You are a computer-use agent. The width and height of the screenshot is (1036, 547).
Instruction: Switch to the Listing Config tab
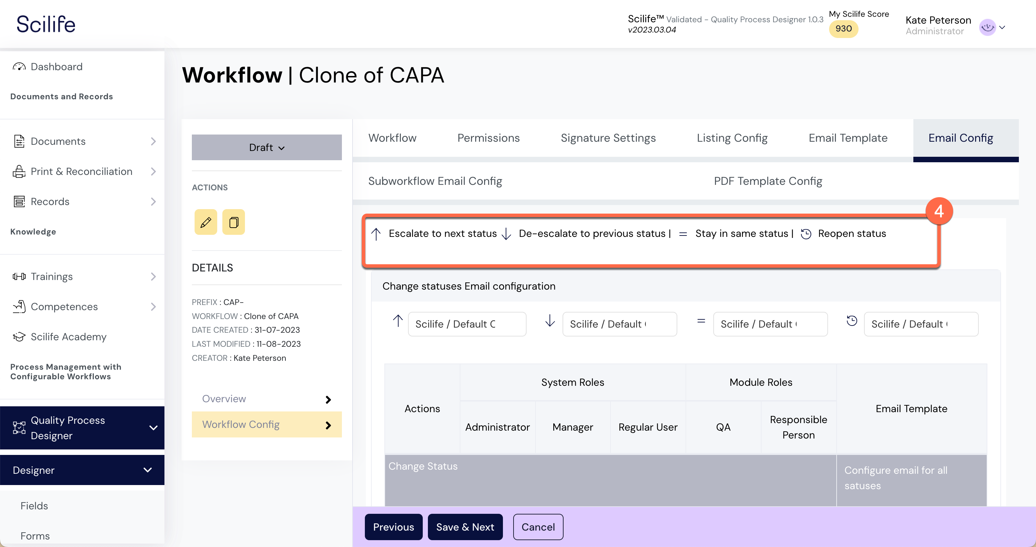732,138
